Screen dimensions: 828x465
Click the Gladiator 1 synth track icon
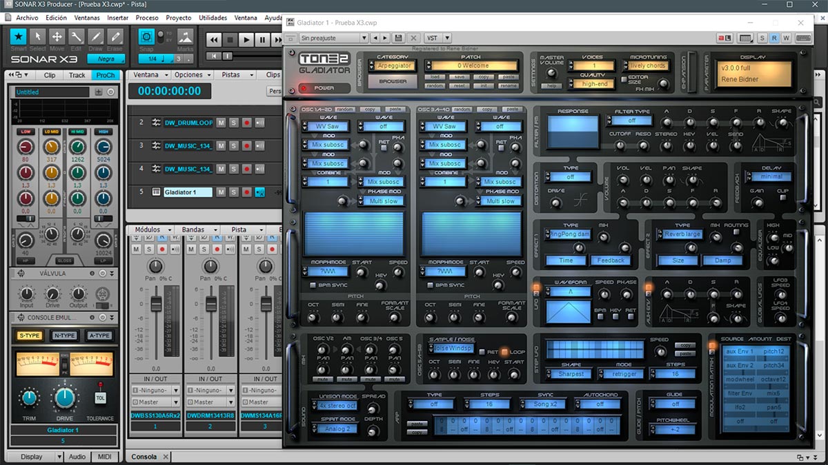(x=156, y=192)
